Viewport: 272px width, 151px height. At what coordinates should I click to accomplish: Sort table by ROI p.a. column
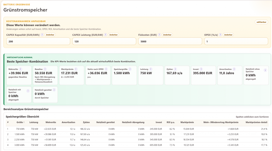click(171, 122)
